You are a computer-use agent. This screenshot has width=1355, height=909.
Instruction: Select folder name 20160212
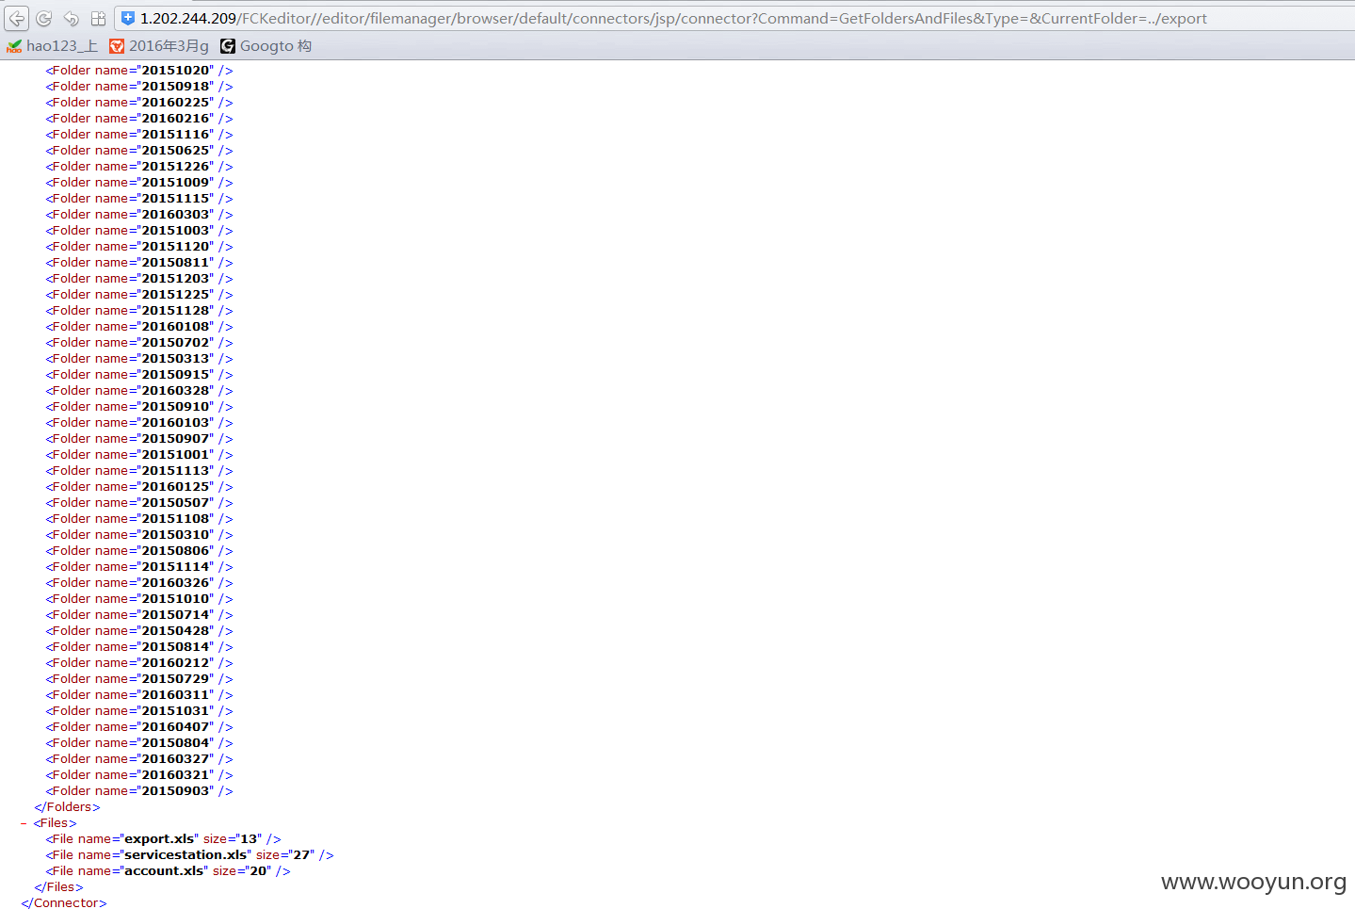pyautogui.click(x=175, y=663)
